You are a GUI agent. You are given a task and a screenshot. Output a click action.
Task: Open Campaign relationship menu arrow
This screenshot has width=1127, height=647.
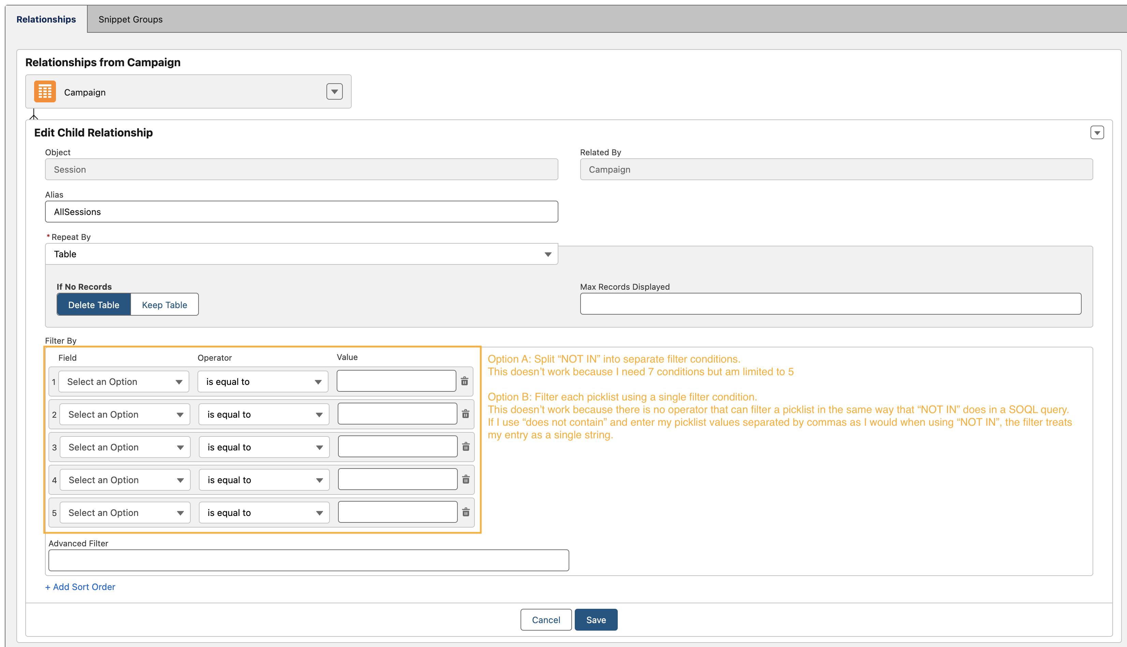click(x=334, y=91)
